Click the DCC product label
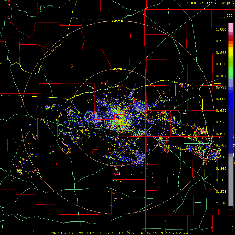The image size is (235, 235). click(229, 16)
